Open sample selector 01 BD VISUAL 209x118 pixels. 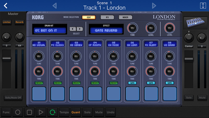39,44
